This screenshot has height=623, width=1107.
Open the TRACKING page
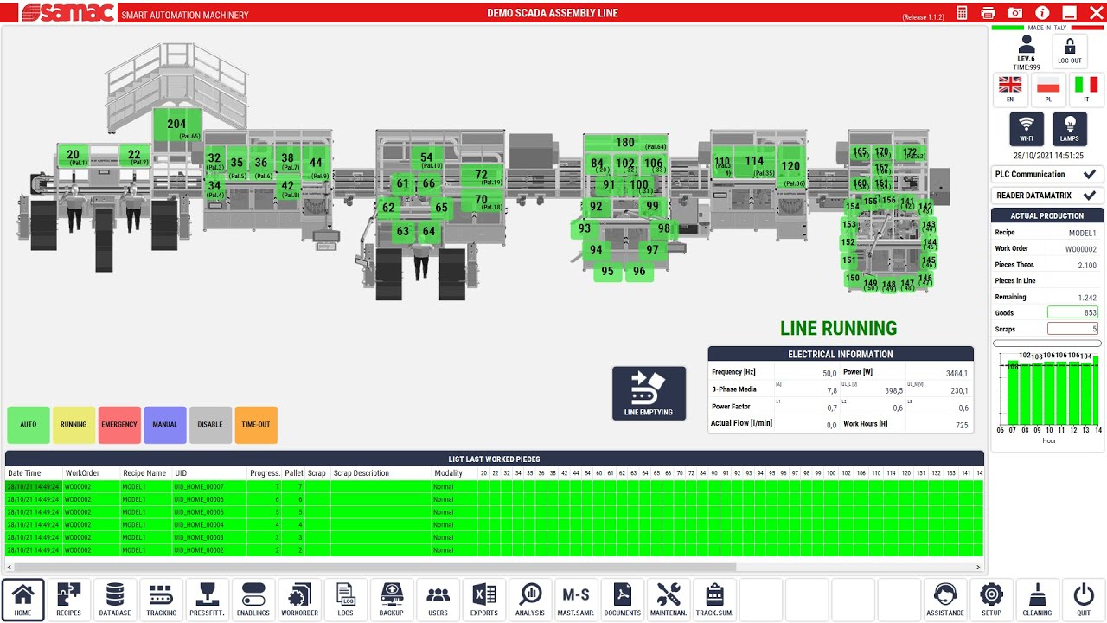[161, 600]
